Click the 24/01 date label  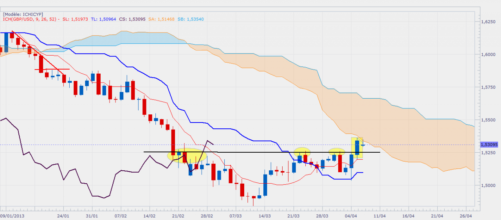[x=63, y=216]
